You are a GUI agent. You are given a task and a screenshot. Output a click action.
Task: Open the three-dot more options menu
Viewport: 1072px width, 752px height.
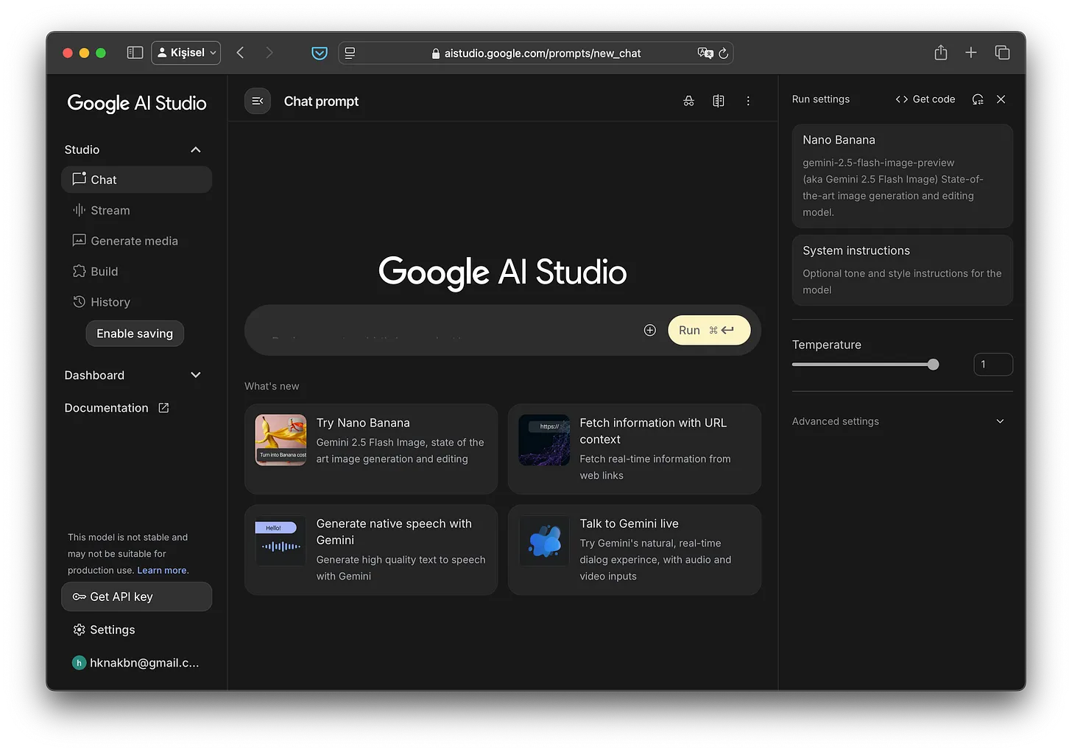click(748, 101)
